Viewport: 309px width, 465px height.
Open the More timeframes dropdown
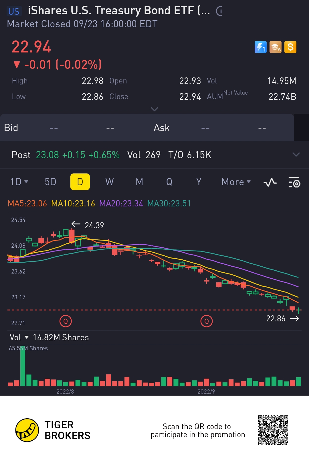[236, 182]
